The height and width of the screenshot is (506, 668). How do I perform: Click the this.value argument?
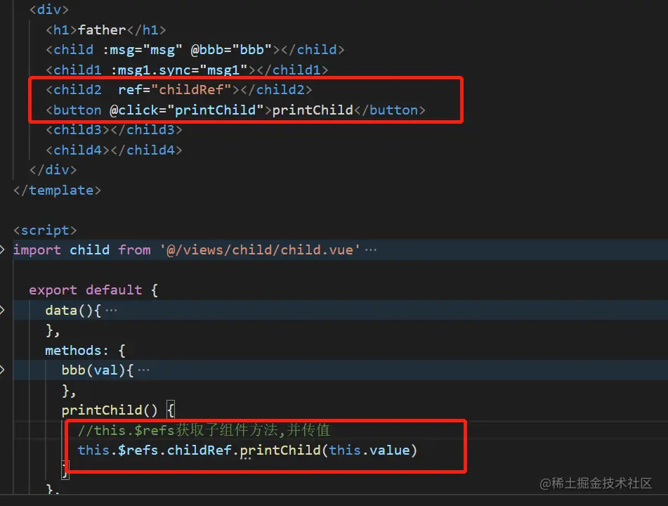(369, 450)
